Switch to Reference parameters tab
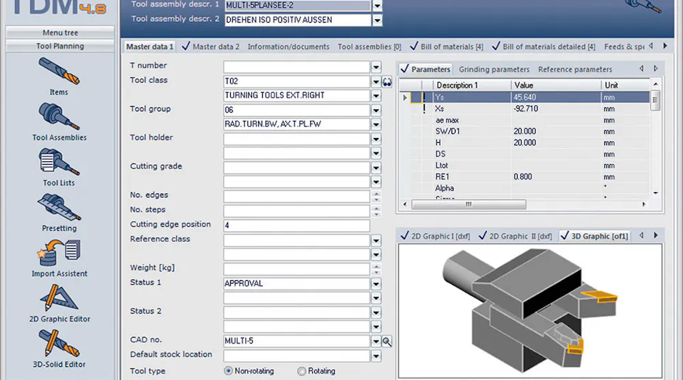This screenshot has width=683, height=380. [x=575, y=69]
